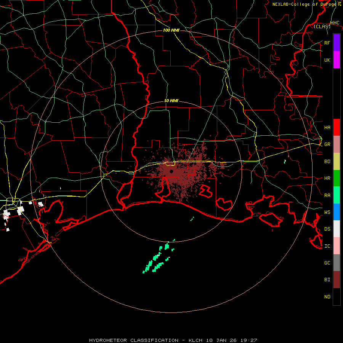
Task: Click the DS legend label
Action: point(327,229)
